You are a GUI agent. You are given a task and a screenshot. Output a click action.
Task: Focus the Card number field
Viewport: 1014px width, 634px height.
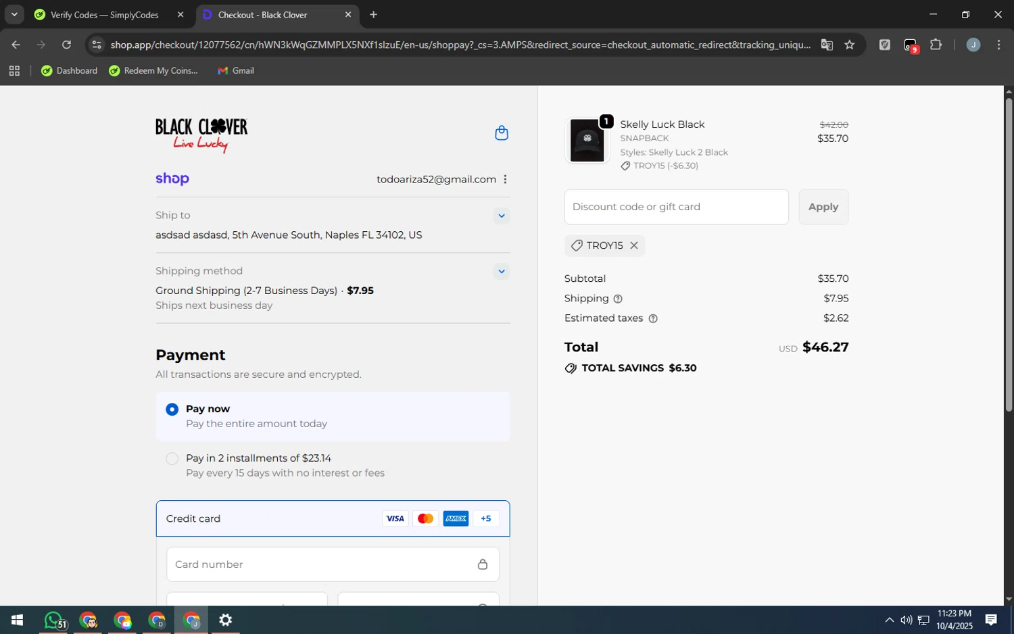(333, 564)
